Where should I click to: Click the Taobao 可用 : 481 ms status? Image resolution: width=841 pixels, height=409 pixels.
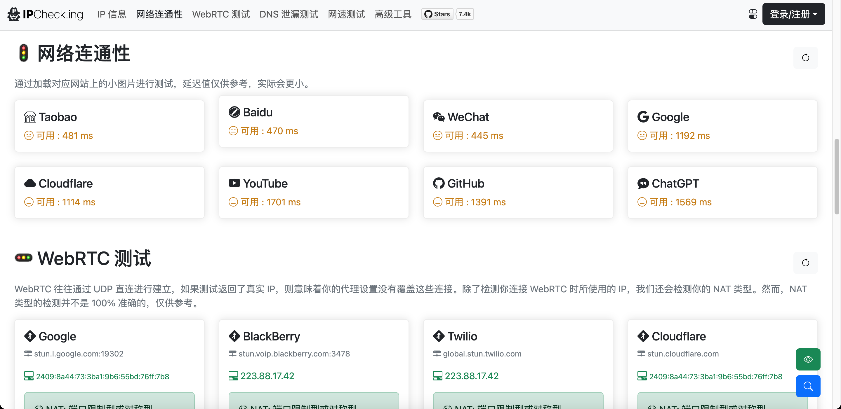point(59,135)
